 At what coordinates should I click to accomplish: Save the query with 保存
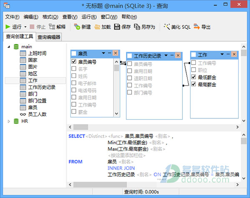pos(122,27)
